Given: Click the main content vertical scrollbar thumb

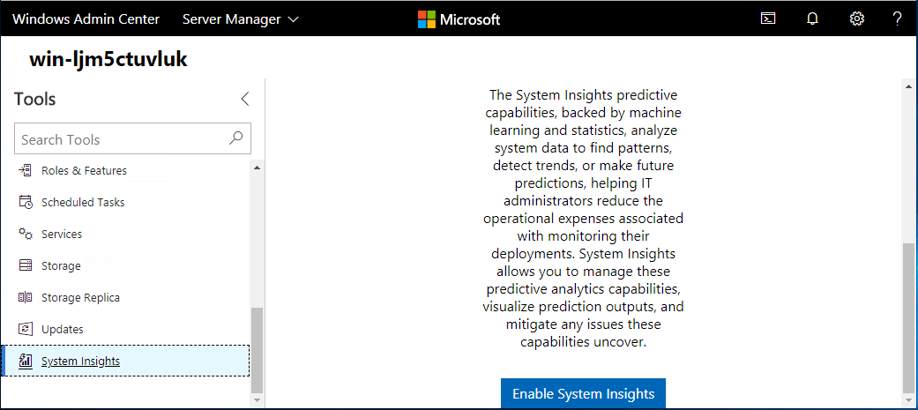Looking at the screenshot, I should [x=908, y=316].
